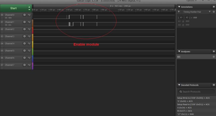Click gear icon for Channel 4
Screen dimensions: 216x116
25,44
